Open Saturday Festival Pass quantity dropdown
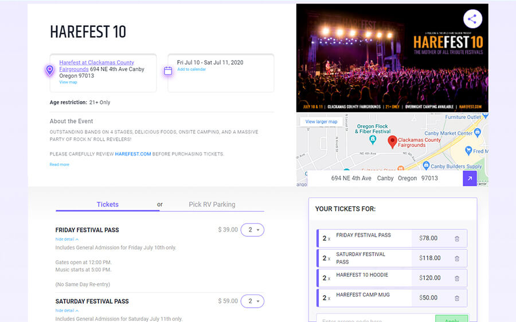This screenshot has width=516, height=322. pos(252,301)
